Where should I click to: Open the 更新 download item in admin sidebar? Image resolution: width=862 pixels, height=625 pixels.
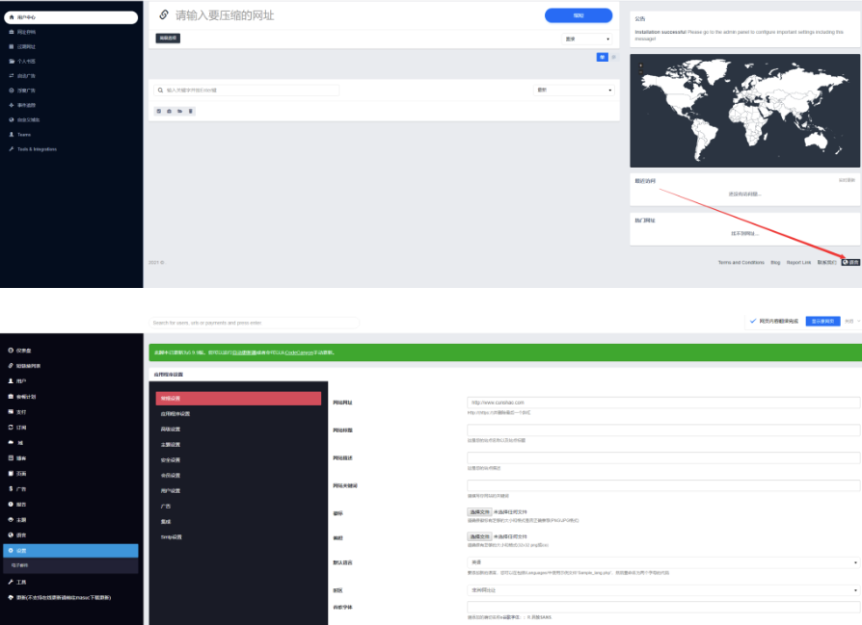click(x=60, y=597)
